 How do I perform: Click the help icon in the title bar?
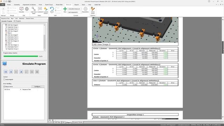[x=209, y=1]
